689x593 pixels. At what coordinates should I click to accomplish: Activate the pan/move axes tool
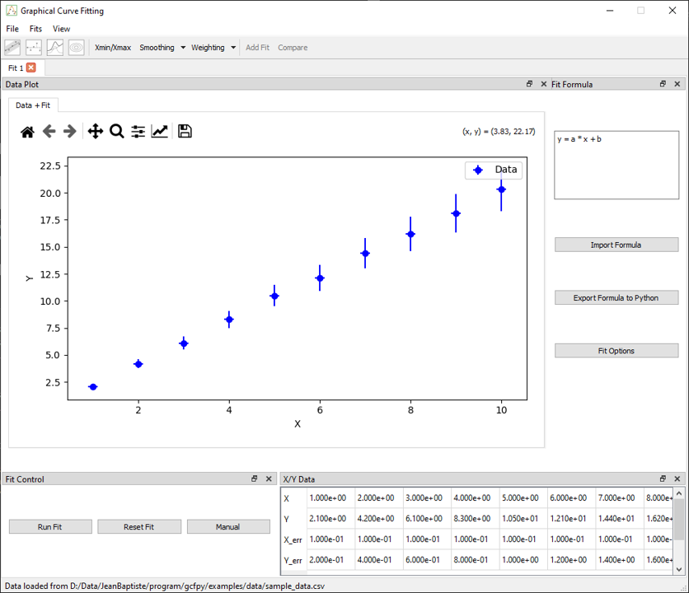96,131
